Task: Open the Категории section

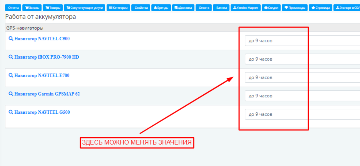Action: tap(118, 8)
